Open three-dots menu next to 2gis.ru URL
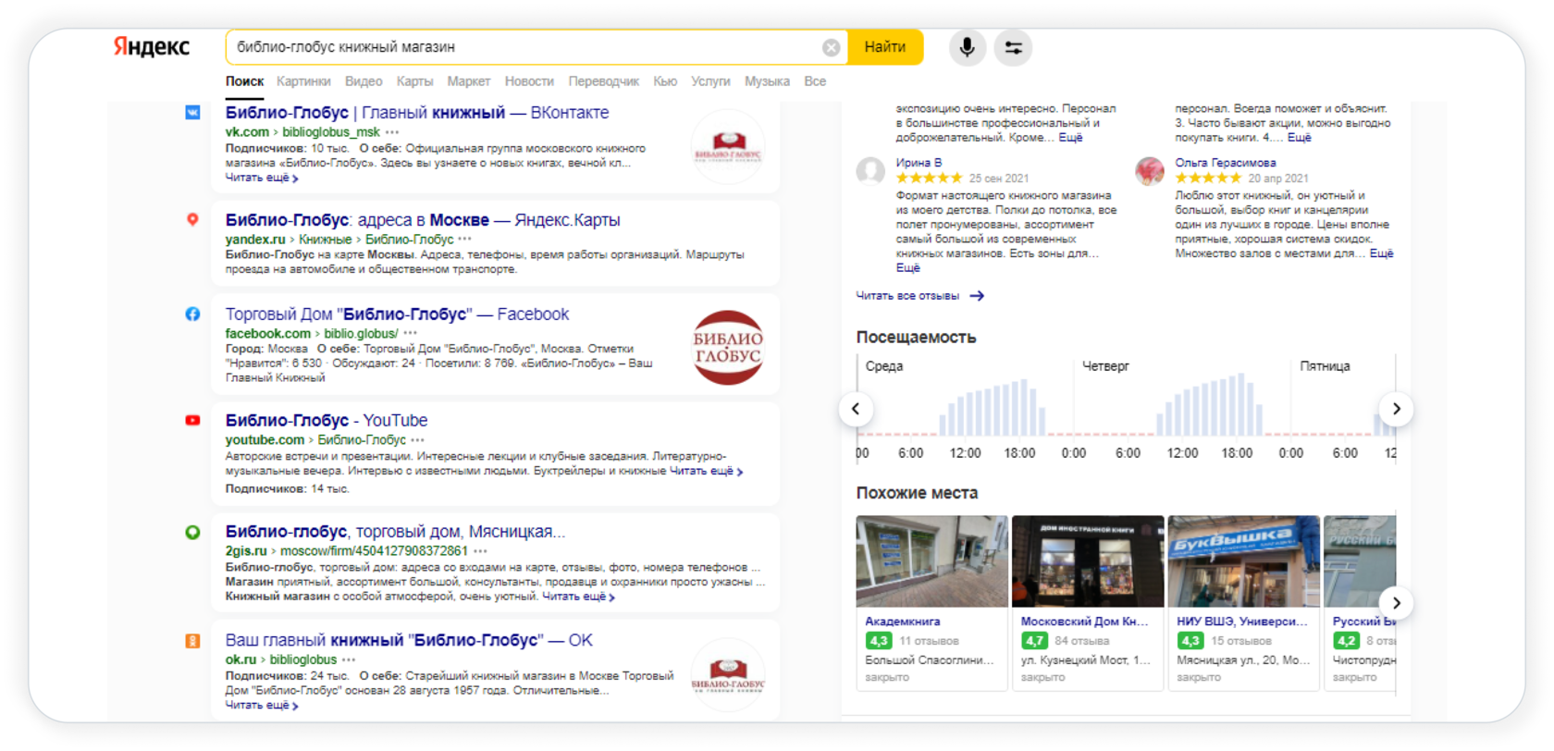Screen dimensions: 1554x751 pyautogui.click(x=480, y=551)
